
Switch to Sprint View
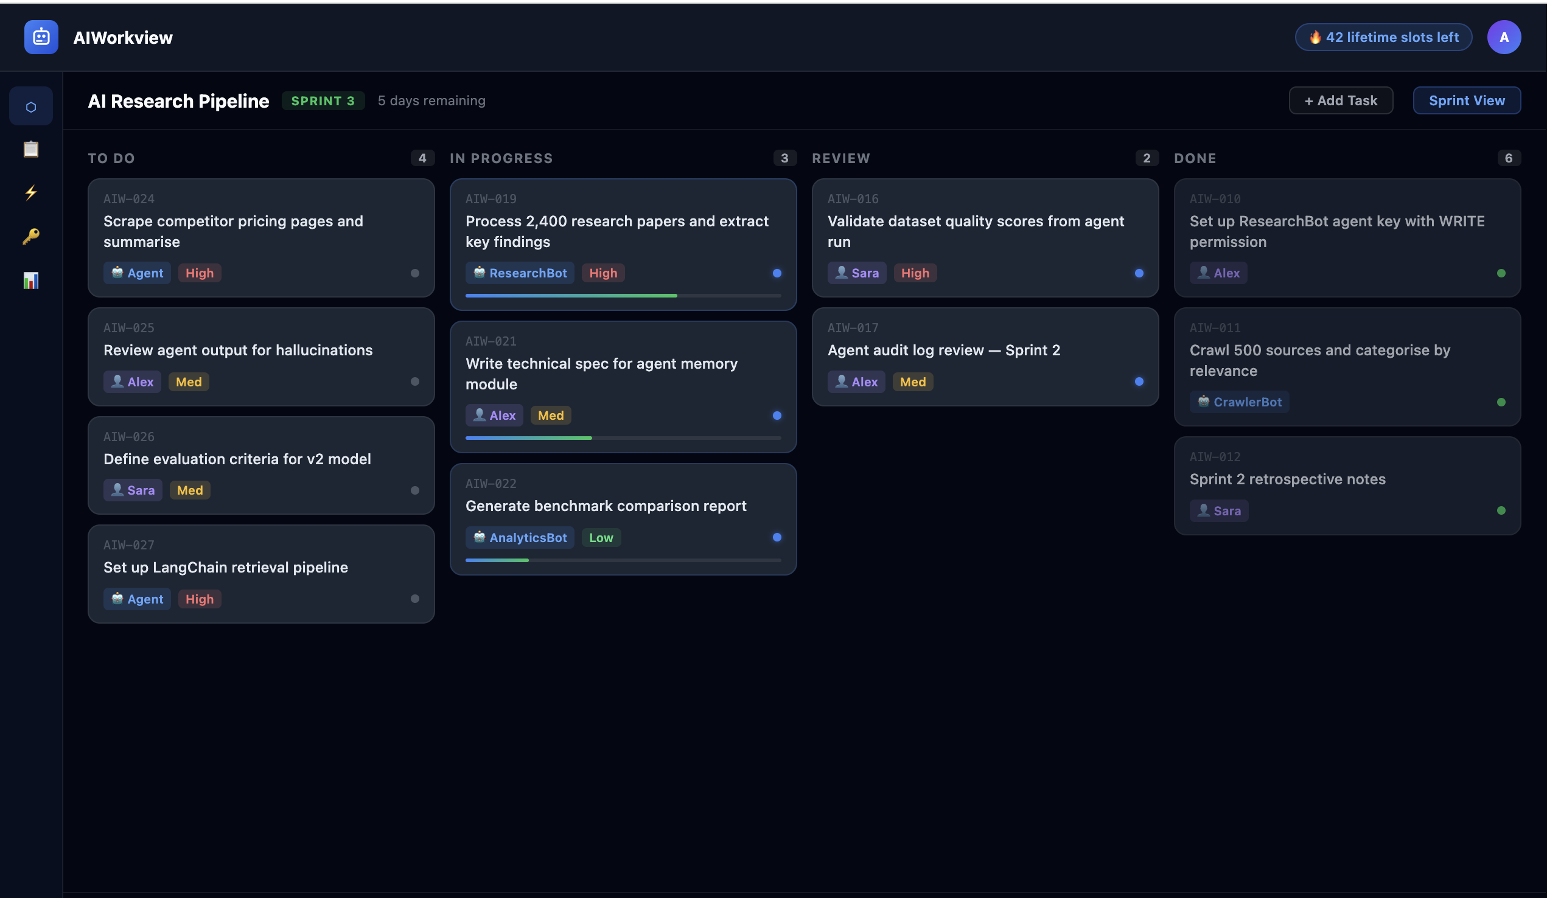pos(1467,100)
